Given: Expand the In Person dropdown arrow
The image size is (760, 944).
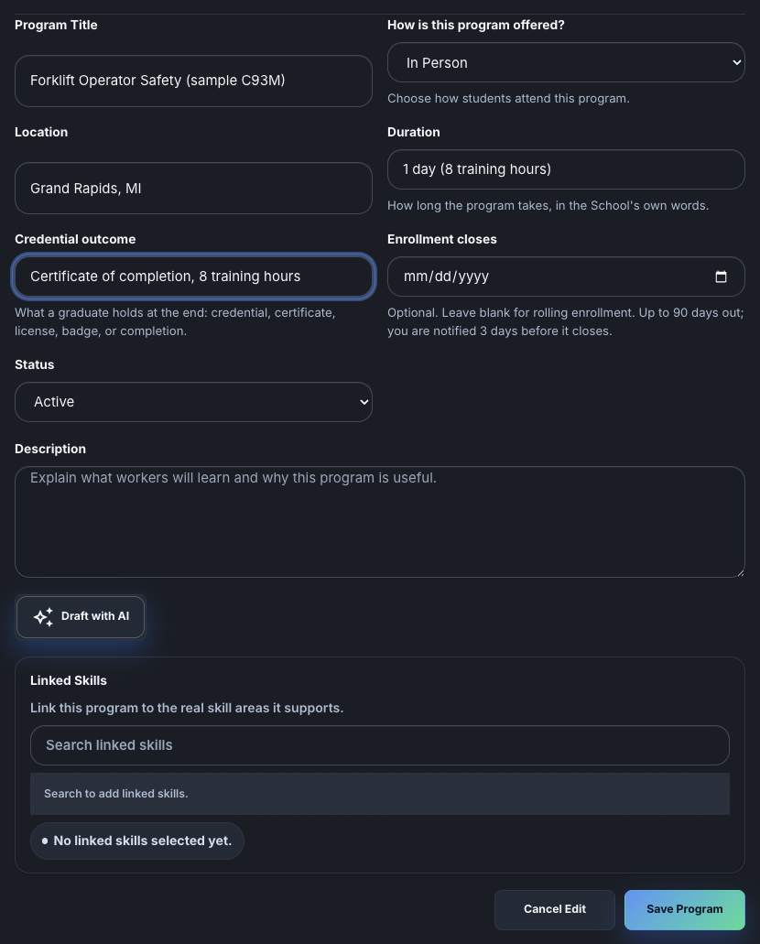Looking at the screenshot, I should point(736,62).
